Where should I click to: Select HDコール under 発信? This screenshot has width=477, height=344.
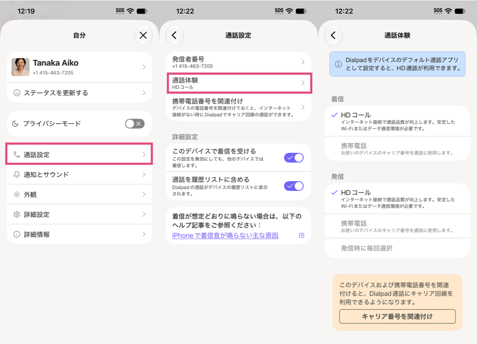(x=397, y=199)
